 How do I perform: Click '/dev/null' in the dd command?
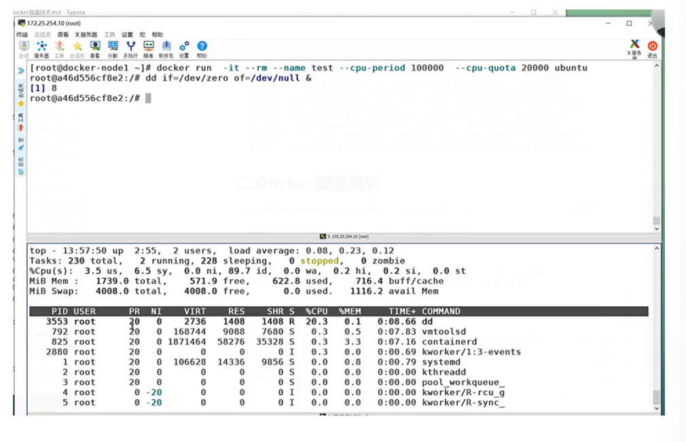tap(275, 78)
